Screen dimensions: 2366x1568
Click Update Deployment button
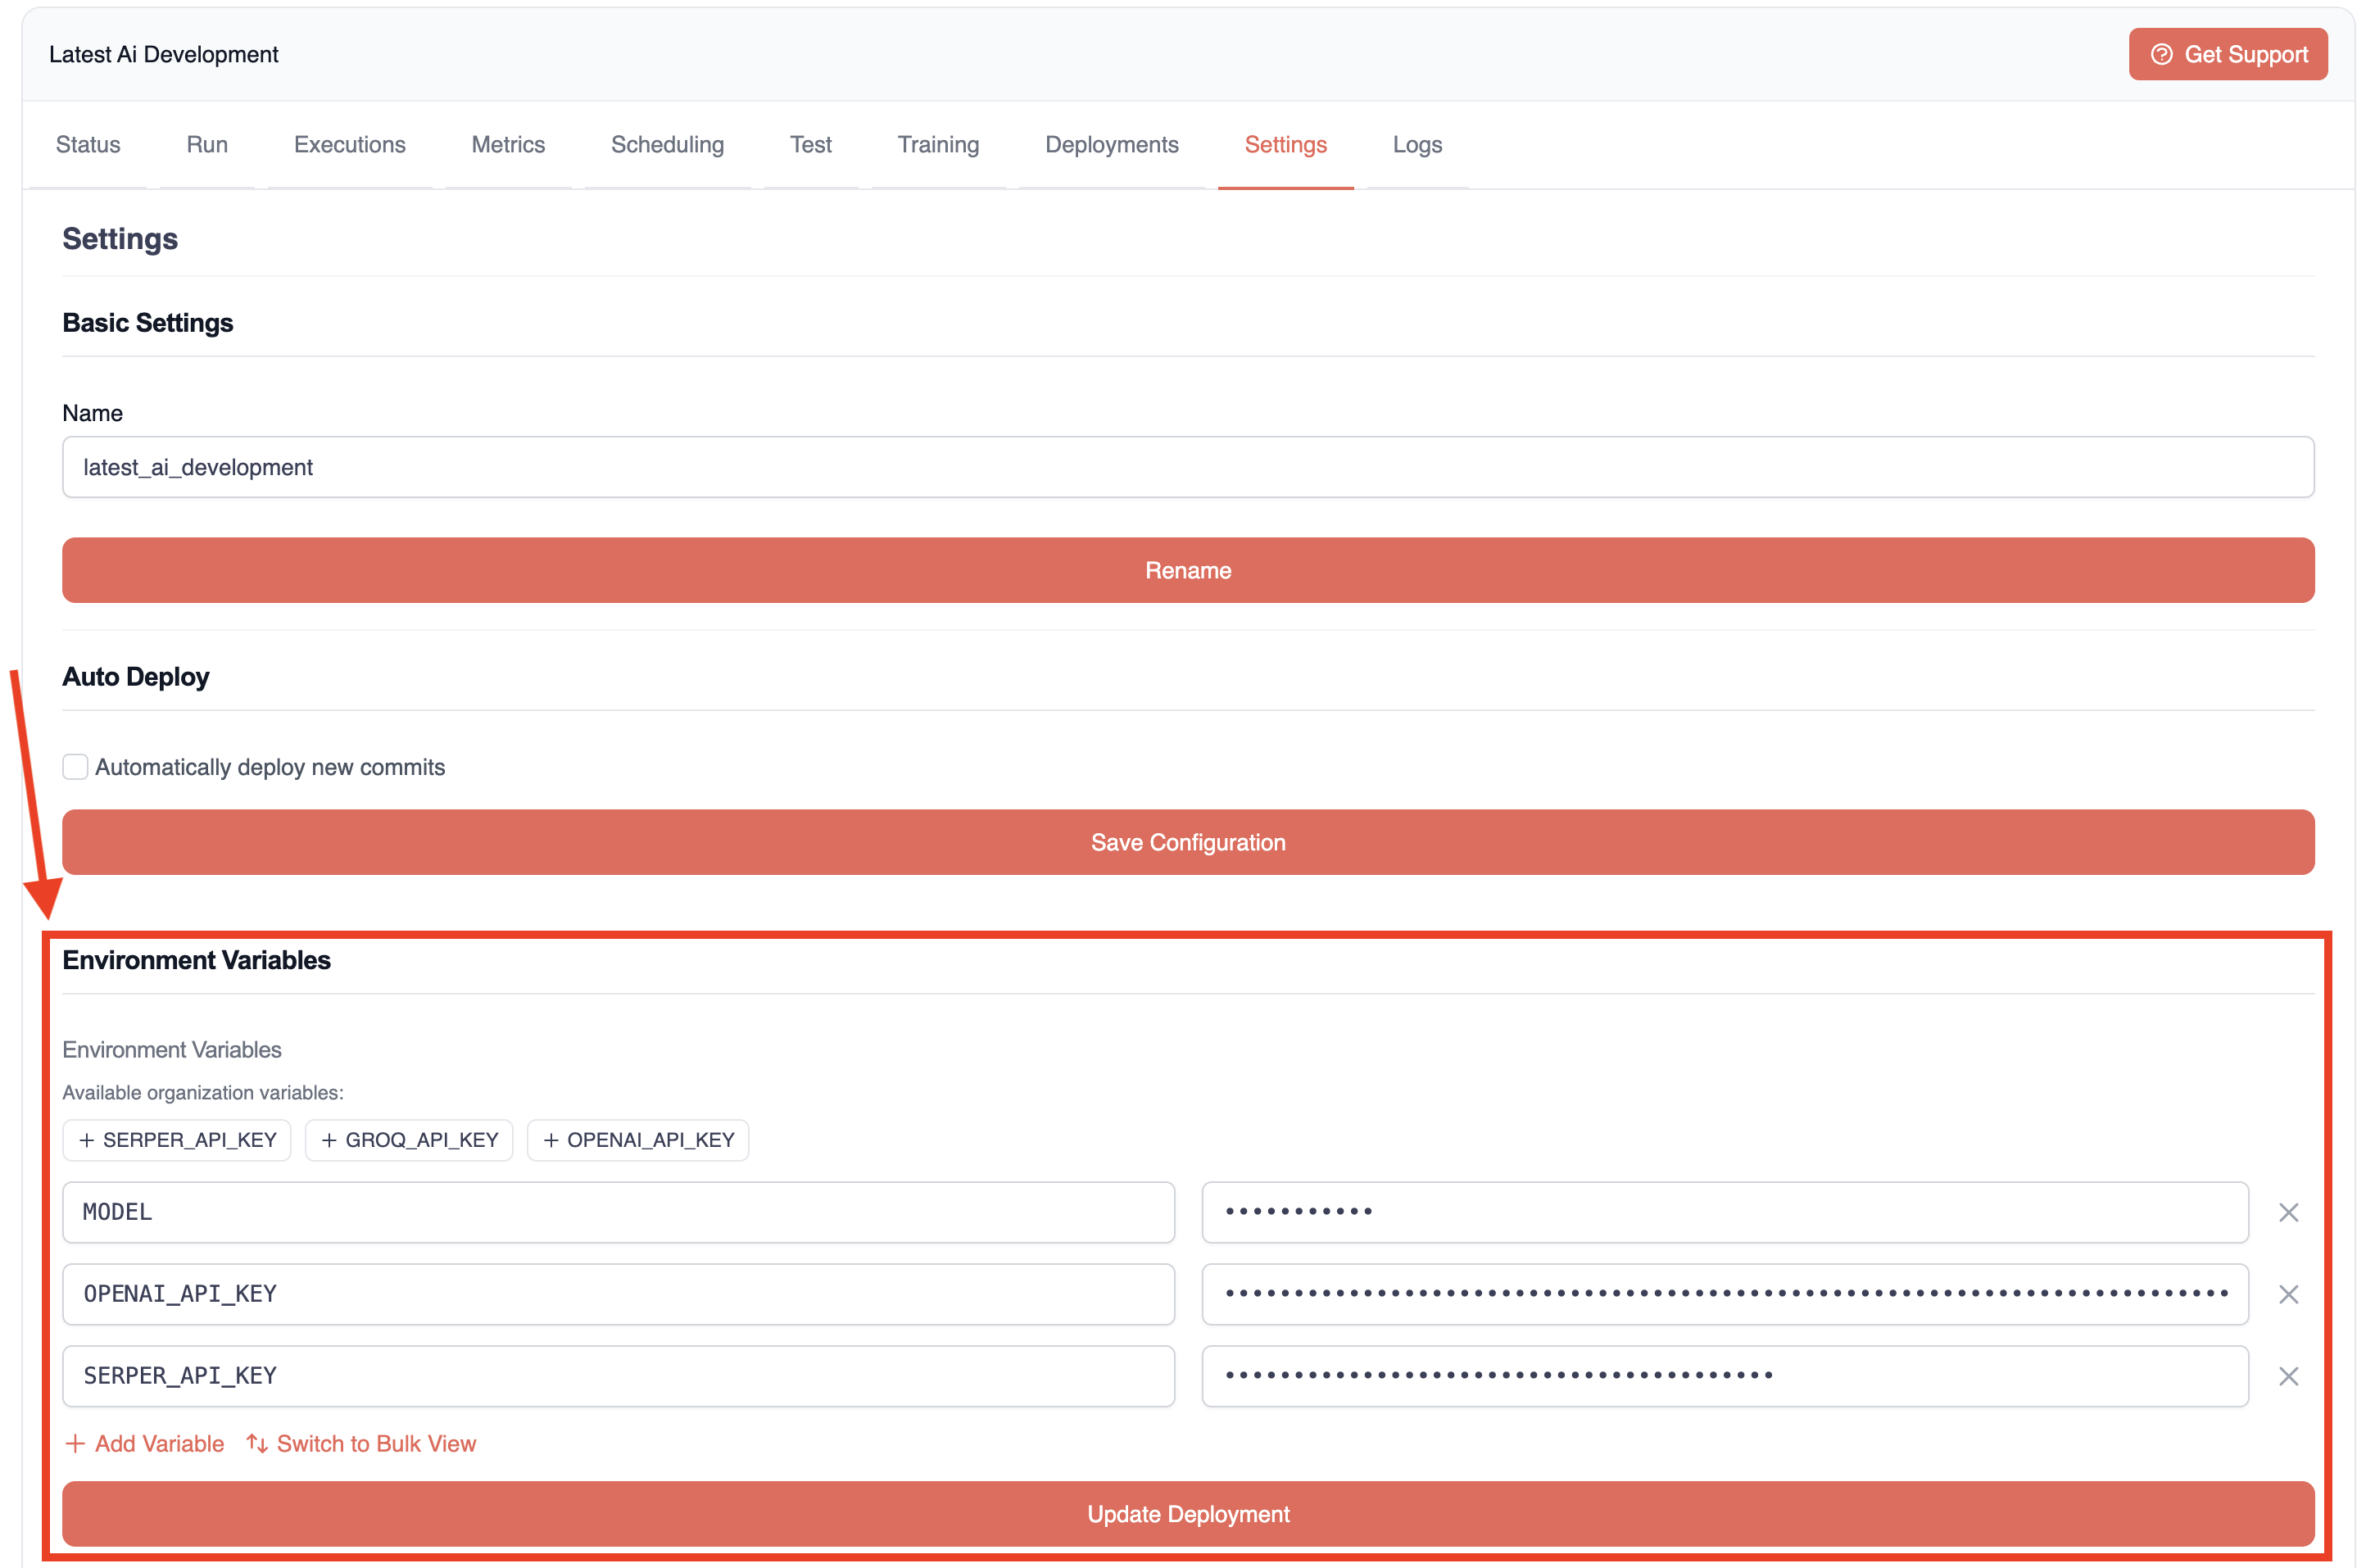[1187, 1514]
